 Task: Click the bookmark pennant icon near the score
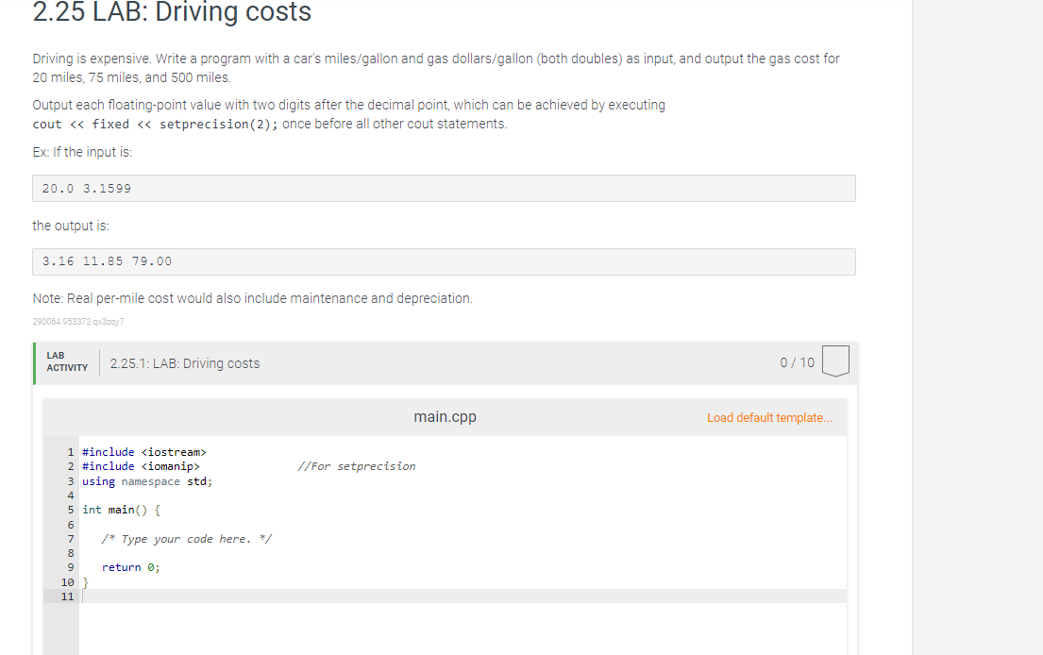click(x=836, y=360)
